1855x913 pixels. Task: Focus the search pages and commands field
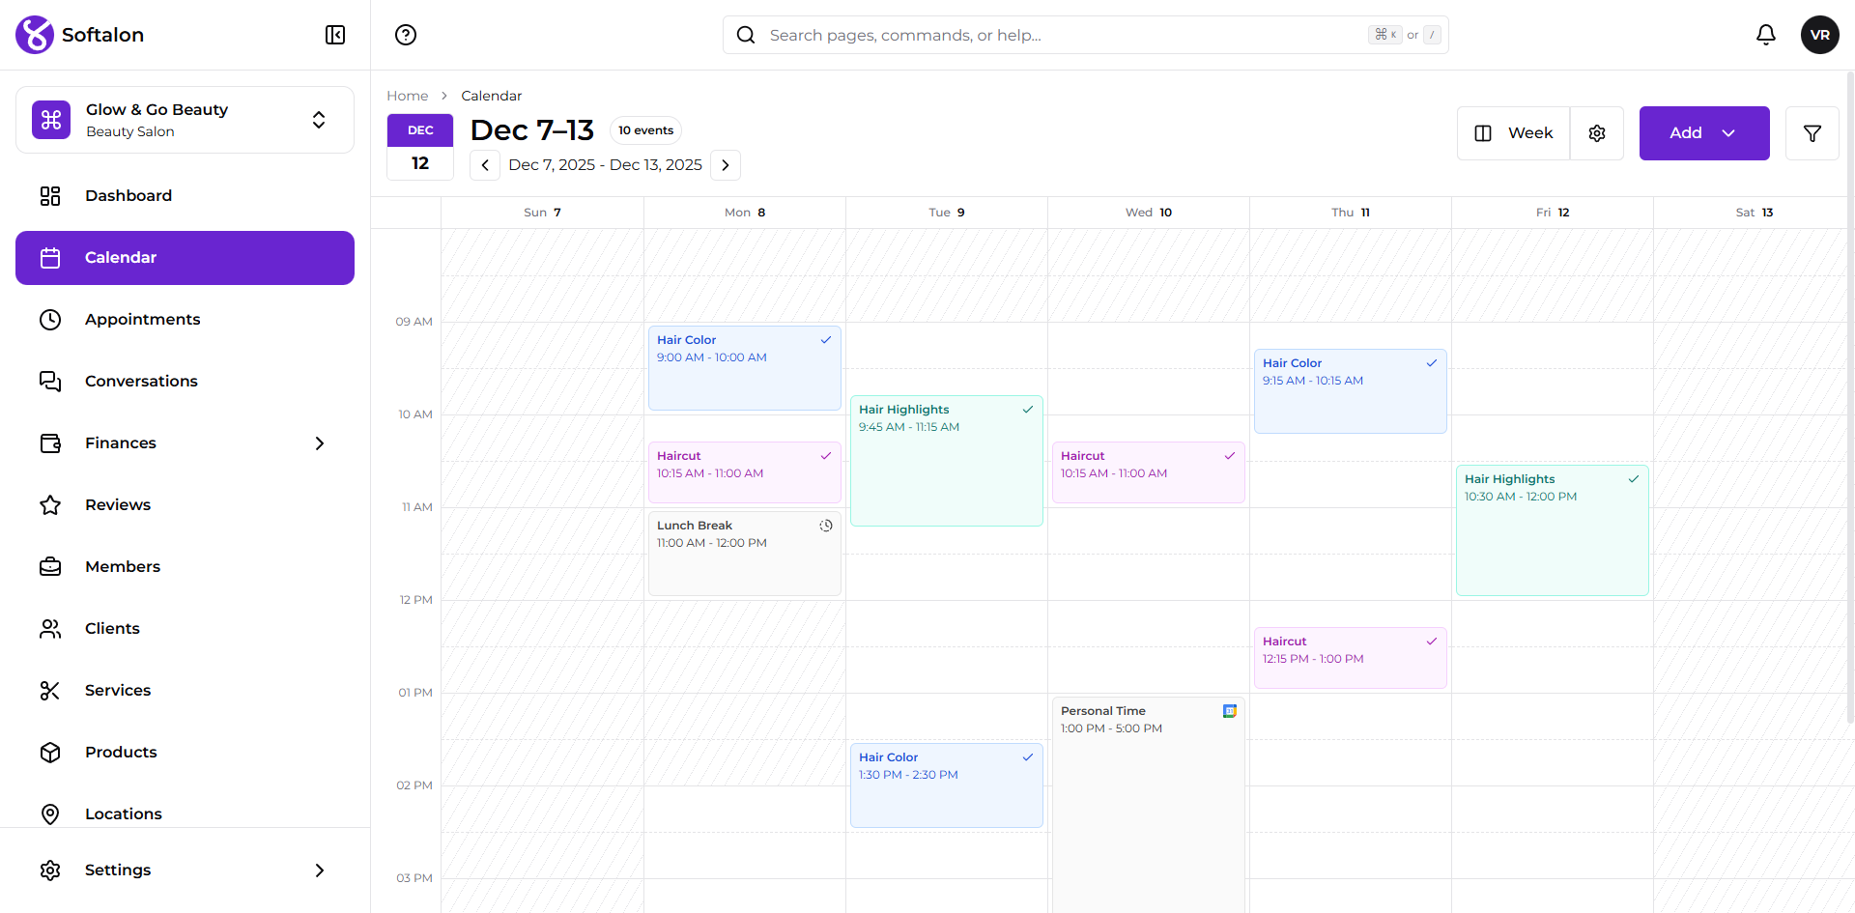click(x=1086, y=35)
